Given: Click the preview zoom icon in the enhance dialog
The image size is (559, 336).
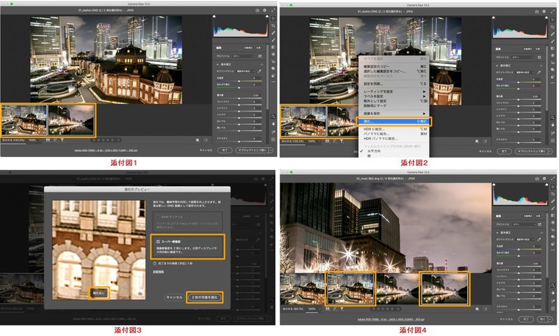Looking at the screenshot, I should 140,293.
